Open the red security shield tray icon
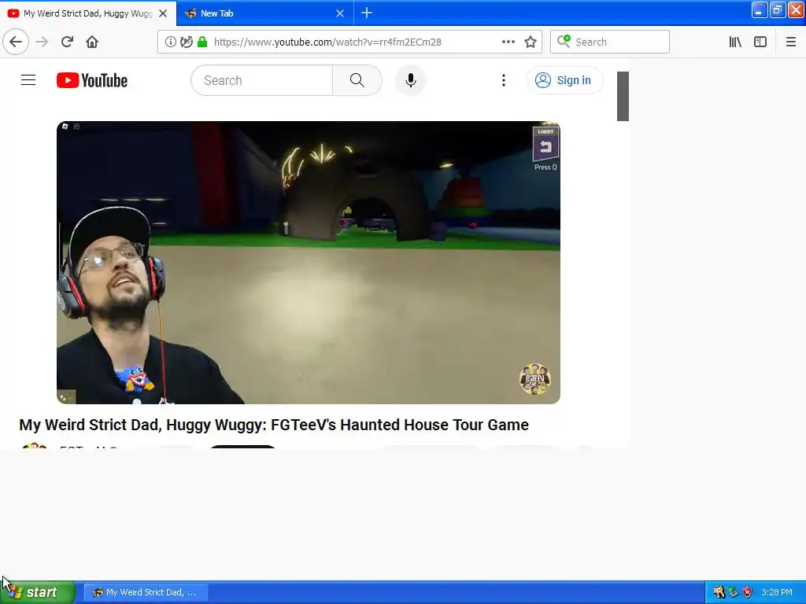 [748, 592]
